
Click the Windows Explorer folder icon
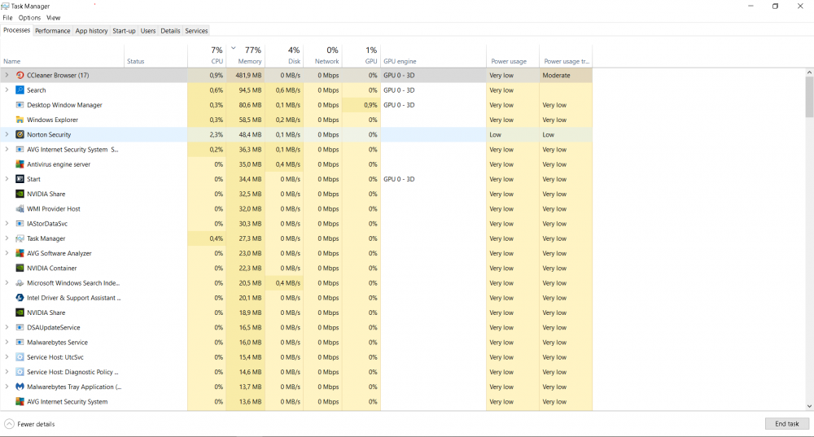(20, 120)
